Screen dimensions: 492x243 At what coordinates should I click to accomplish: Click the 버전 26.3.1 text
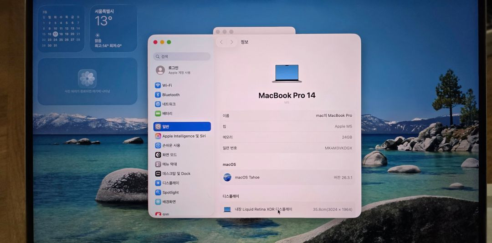tap(343, 177)
